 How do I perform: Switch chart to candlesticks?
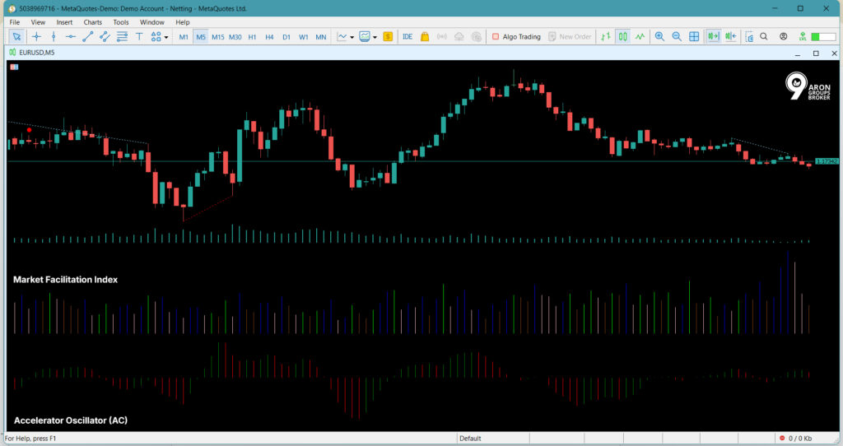click(x=622, y=36)
